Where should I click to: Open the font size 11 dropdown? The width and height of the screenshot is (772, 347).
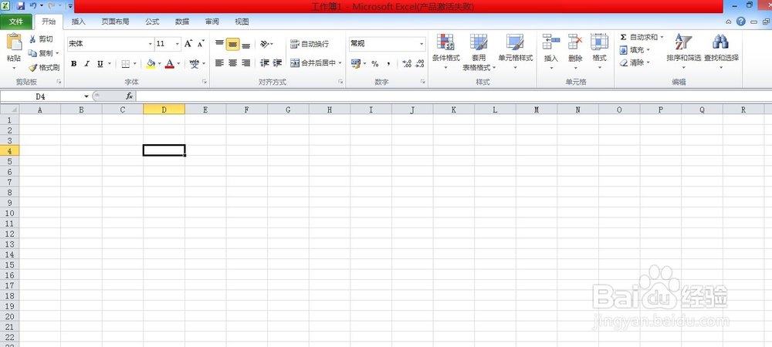tap(178, 44)
